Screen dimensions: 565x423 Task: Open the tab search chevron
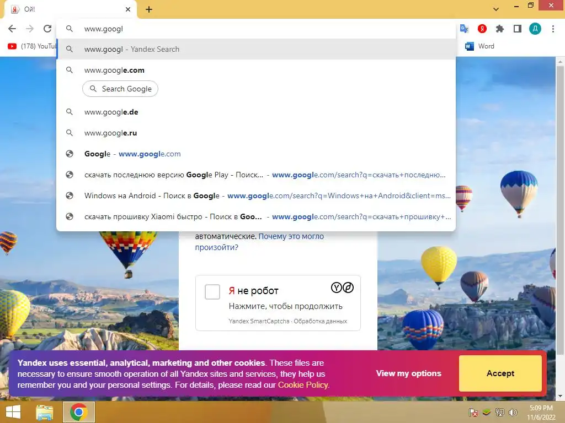pyautogui.click(x=496, y=9)
